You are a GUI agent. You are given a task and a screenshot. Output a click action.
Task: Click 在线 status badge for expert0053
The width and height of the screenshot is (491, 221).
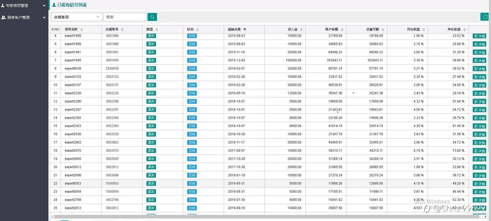[x=192, y=183]
